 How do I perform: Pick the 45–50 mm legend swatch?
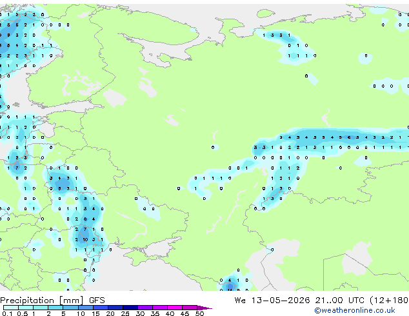coord(190,308)
